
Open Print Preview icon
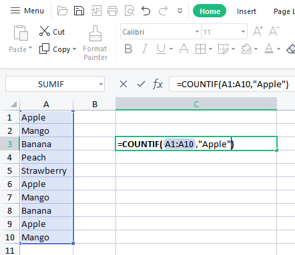pos(129,11)
